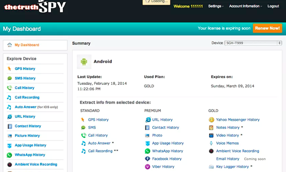Open My Dashboard in the sidebar

click(27, 45)
